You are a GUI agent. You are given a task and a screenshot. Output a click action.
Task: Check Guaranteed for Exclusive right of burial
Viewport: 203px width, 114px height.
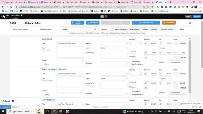point(131,92)
